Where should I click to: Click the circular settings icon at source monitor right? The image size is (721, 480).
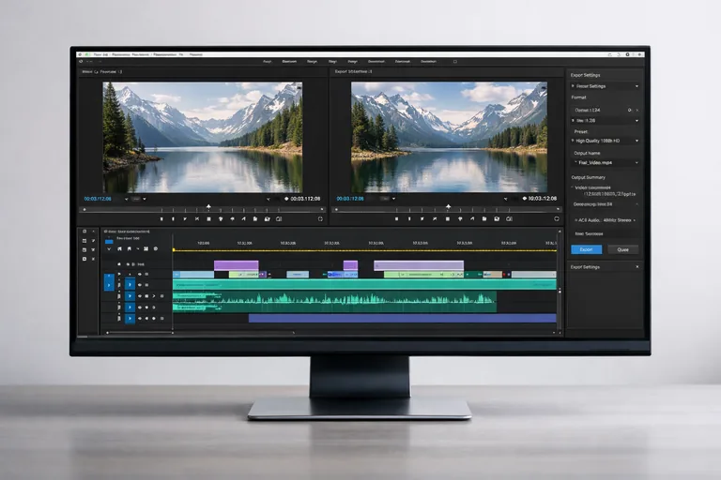320,218
